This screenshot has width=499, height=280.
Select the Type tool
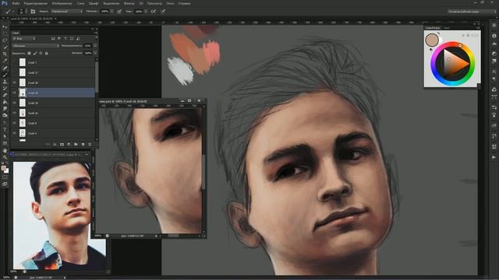5,130
